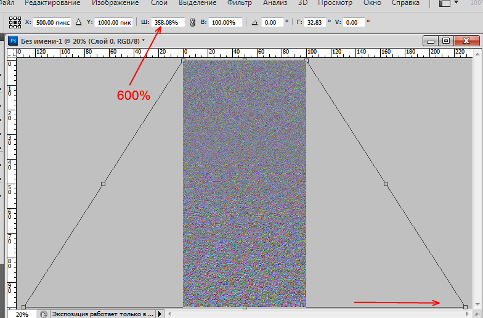This screenshot has height=318, width=483.
Task: Click the bottom-left transform corner handle
Action: coord(23,307)
